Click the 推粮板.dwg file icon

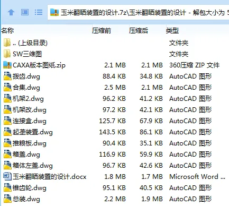point(7,143)
